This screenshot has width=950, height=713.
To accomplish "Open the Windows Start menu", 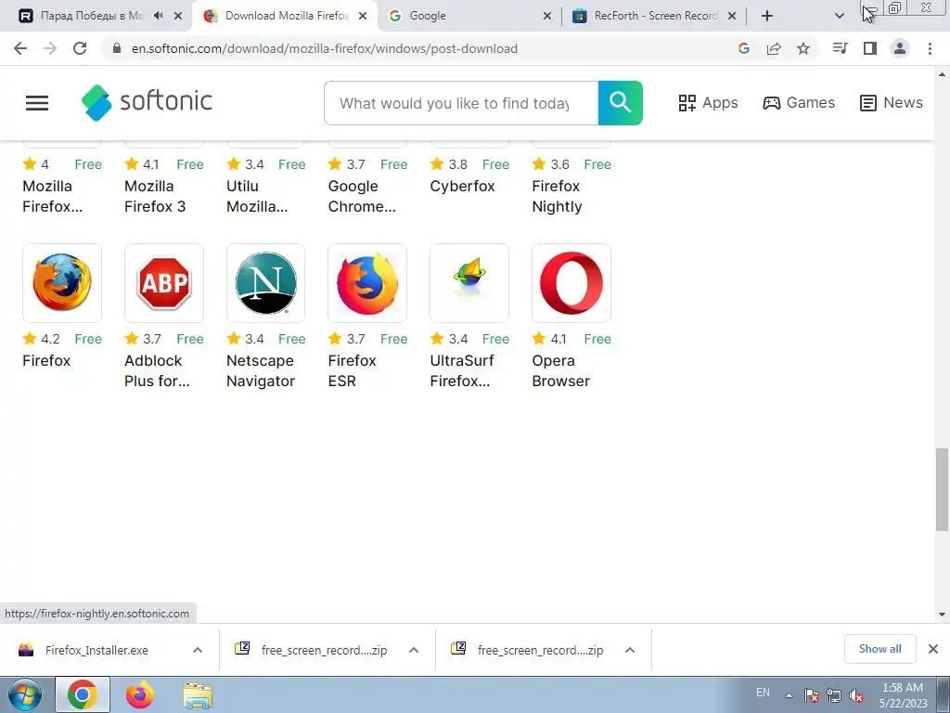I will pos(24,694).
